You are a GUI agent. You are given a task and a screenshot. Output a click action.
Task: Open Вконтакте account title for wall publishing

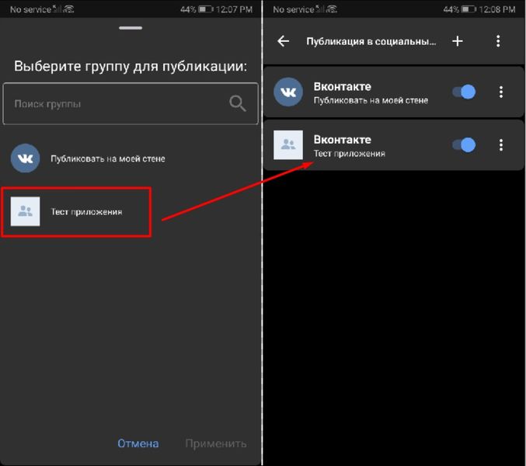[342, 86]
